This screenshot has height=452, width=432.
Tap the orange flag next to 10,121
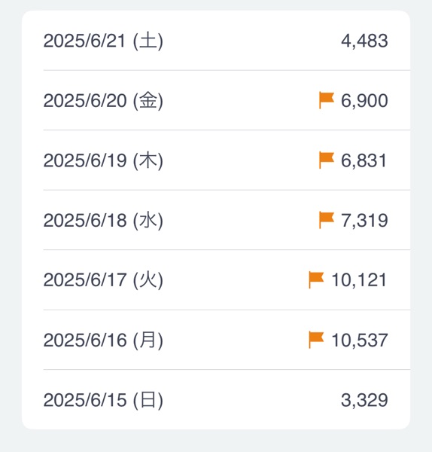(x=316, y=279)
